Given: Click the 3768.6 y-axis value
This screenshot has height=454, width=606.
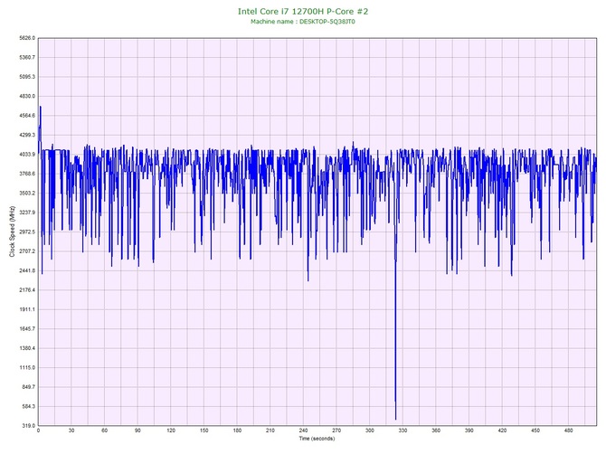Looking at the screenshot, I should [x=27, y=174].
